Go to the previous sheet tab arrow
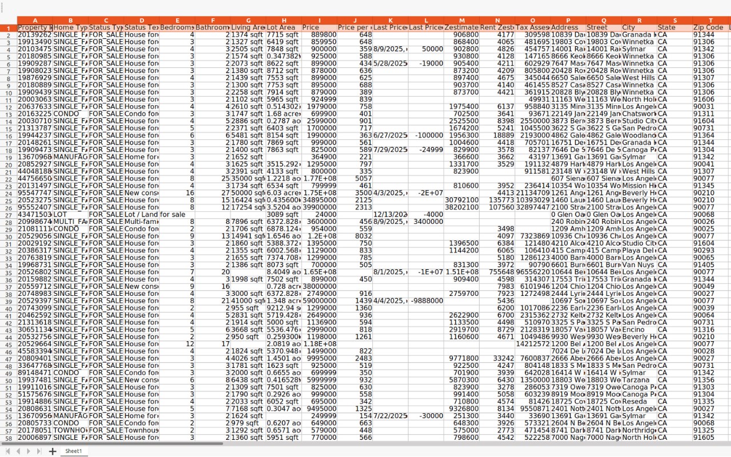The image size is (731, 457). (x=18, y=451)
